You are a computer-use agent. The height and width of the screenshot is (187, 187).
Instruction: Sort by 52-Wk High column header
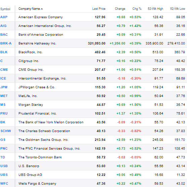tap(155, 9)
